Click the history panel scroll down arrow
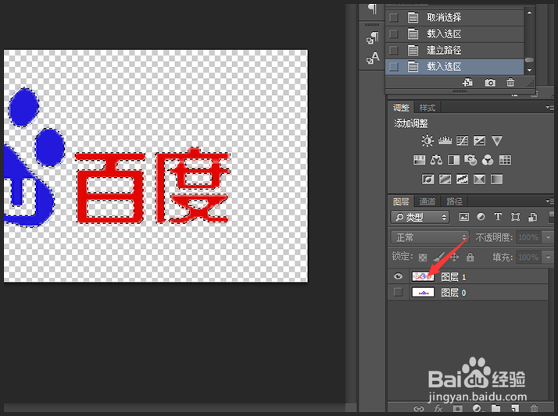558x416 pixels. (530, 70)
